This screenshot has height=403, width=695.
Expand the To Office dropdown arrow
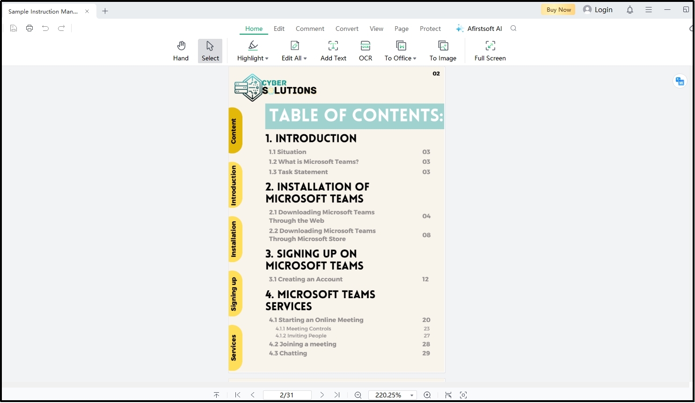pyautogui.click(x=415, y=59)
